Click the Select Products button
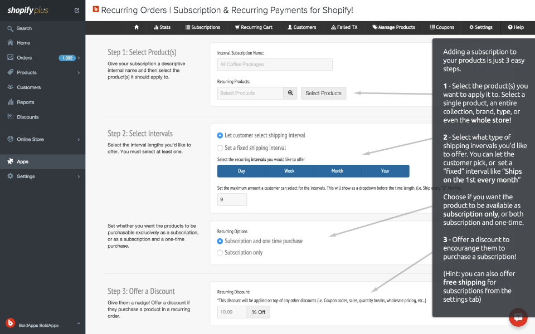The image size is (535, 334). click(x=323, y=93)
